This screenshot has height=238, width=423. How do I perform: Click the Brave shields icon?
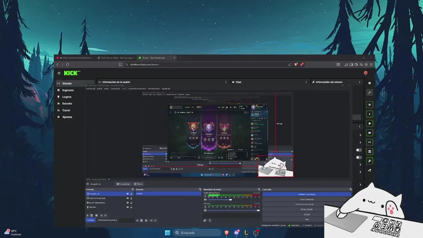296,64
